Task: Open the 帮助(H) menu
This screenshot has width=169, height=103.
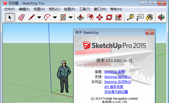Action: pos(116,9)
